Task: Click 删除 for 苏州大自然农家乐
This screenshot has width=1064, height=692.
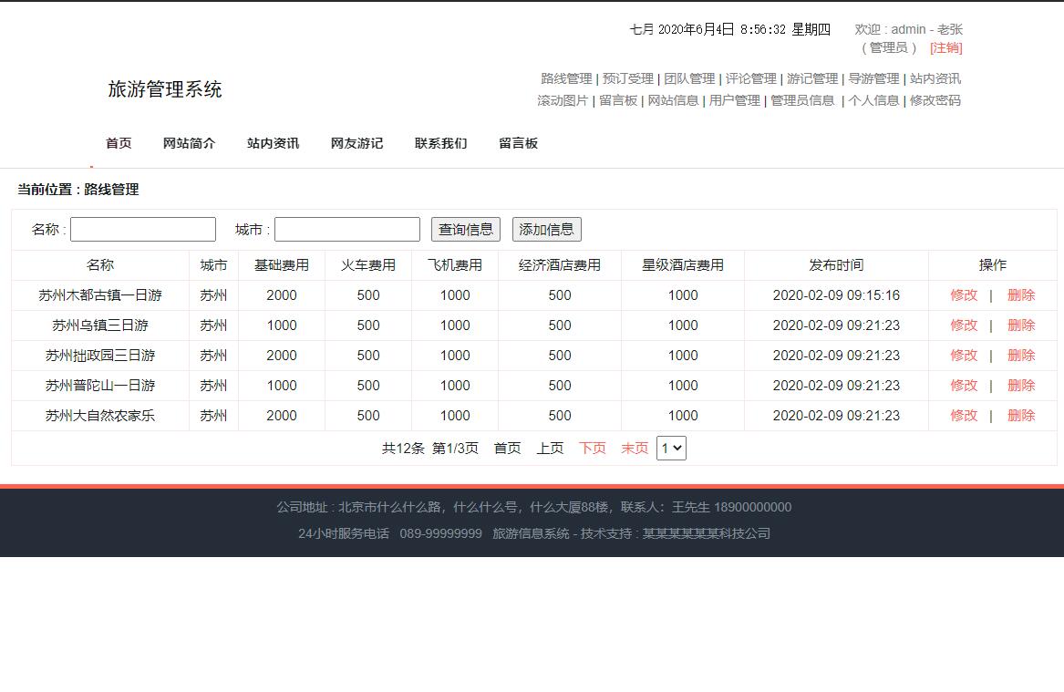Action: [x=1020, y=415]
